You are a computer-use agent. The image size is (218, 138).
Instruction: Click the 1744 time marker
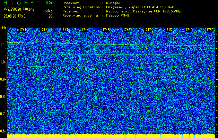point(85,30)
